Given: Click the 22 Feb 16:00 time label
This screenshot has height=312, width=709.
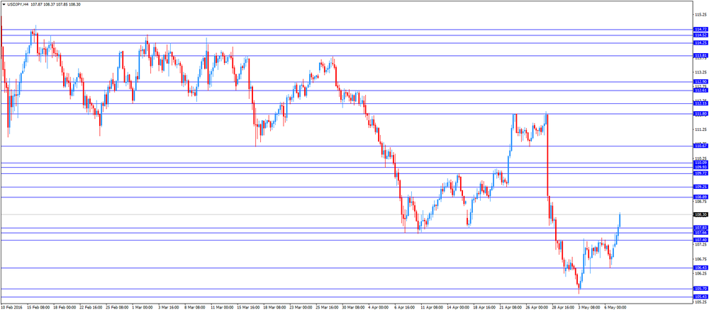Looking at the screenshot, I should (x=91, y=308).
